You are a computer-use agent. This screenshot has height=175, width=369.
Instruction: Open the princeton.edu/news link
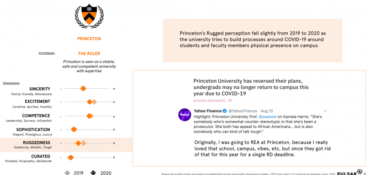(x=210, y=100)
